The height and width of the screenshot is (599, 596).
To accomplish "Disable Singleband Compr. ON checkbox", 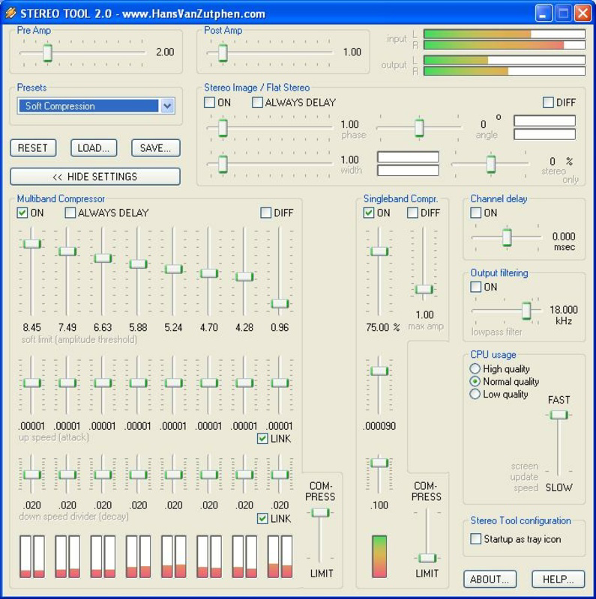I will point(369,213).
